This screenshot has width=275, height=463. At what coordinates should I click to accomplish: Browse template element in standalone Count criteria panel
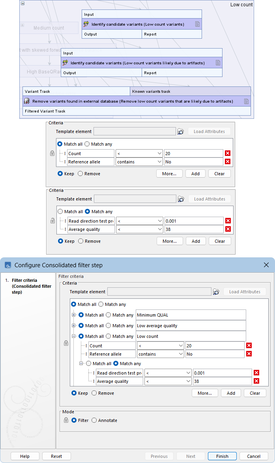[x=181, y=132]
